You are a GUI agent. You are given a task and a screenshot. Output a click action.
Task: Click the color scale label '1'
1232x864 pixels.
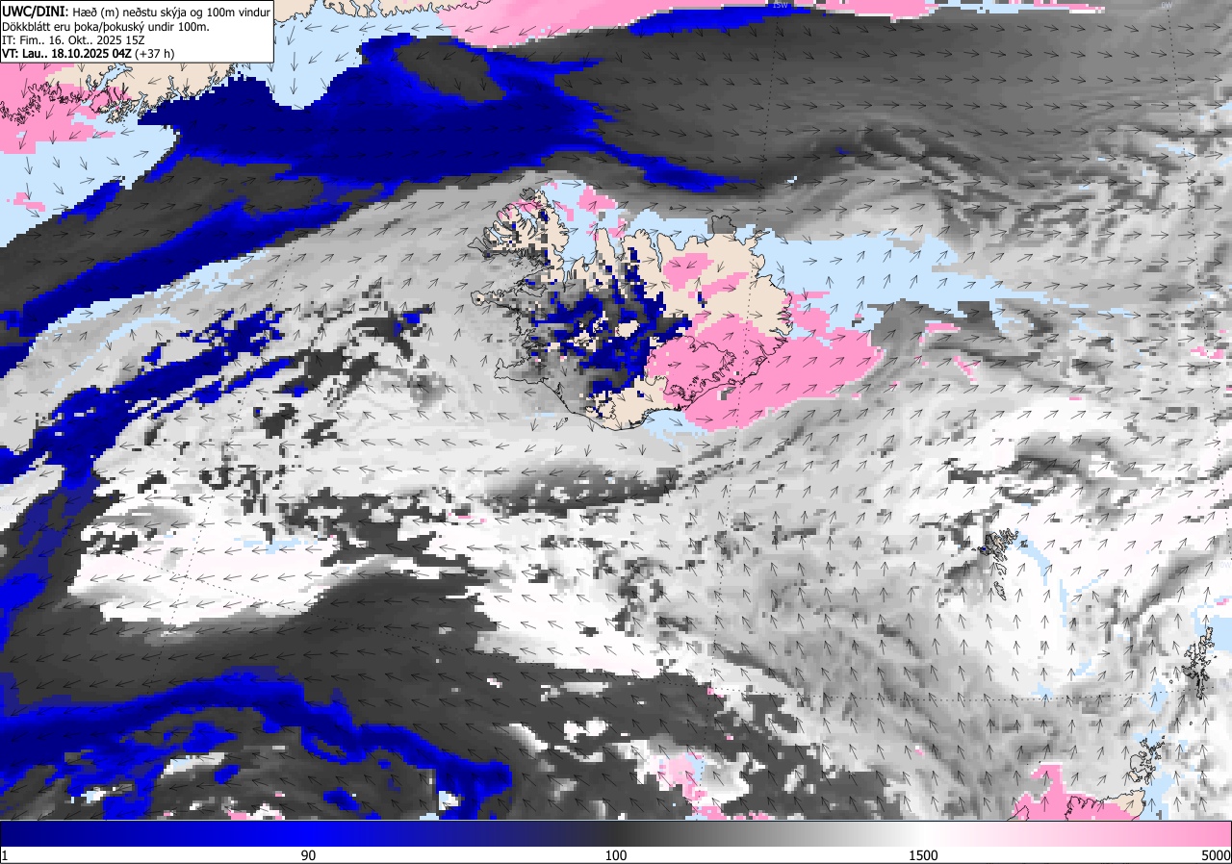(x=5, y=855)
